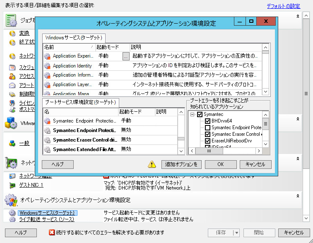
Task: Click the guest NIC 1 card icon
Action: click(x=12, y=185)
